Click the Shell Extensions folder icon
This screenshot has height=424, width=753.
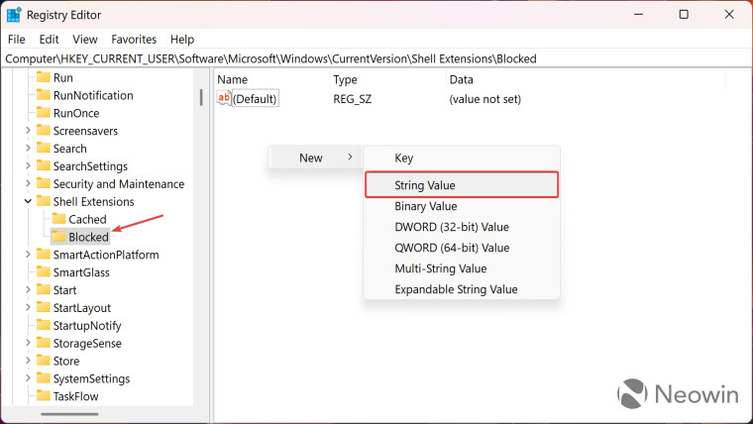(x=44, y=201)
